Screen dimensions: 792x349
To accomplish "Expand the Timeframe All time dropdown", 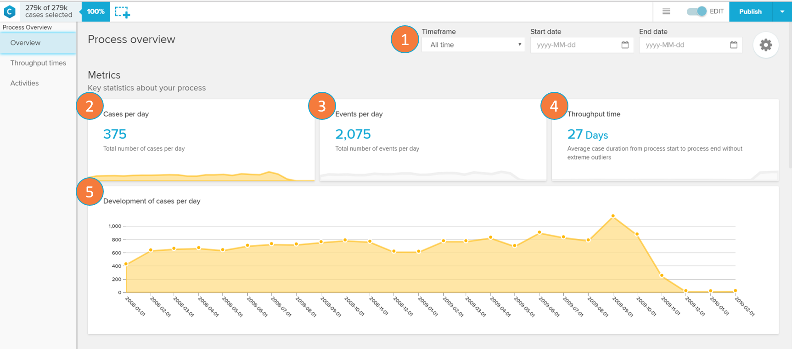I will pos(473,45).
